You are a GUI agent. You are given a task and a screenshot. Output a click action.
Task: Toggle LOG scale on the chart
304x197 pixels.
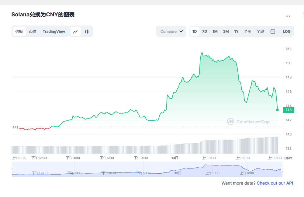[287, 31]
